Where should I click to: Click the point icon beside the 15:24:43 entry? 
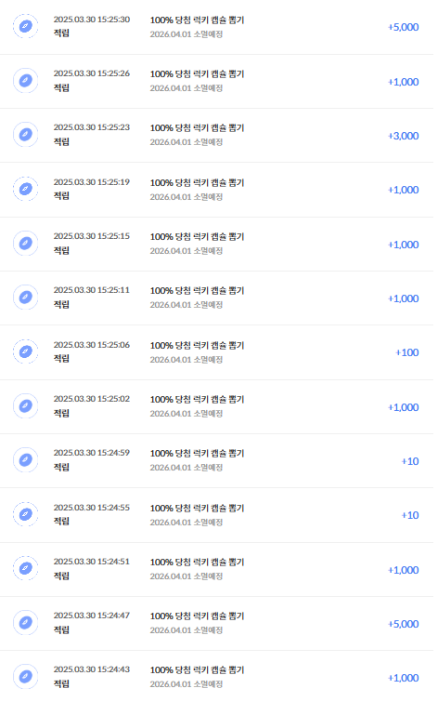click(25, 677)
